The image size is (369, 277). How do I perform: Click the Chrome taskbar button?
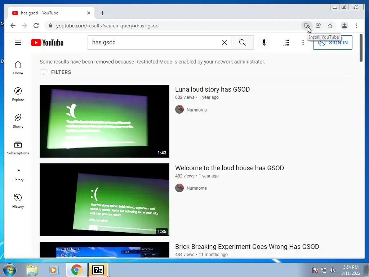coord(76,270)
